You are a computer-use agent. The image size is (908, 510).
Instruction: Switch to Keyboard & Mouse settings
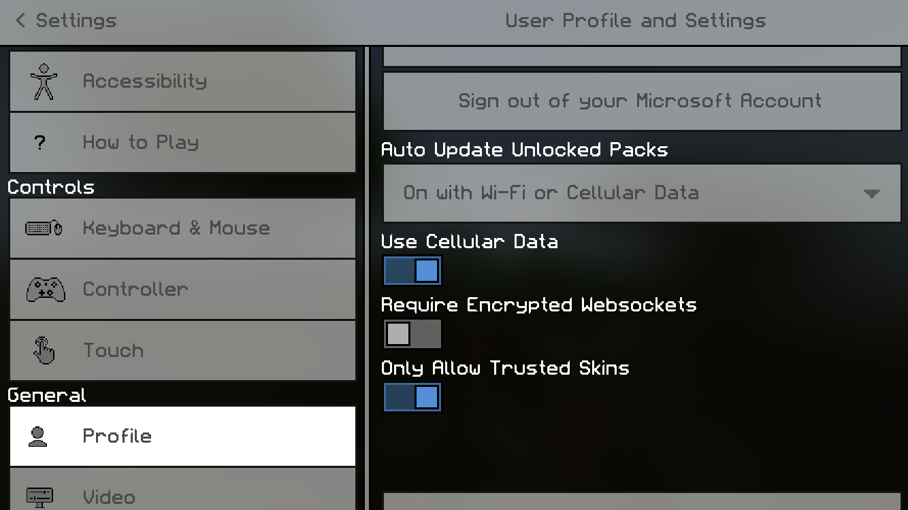[182, 228]
